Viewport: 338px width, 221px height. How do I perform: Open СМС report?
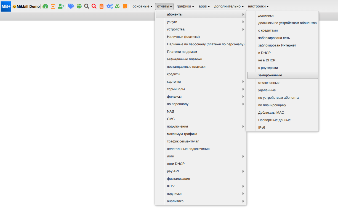(201, 119)
